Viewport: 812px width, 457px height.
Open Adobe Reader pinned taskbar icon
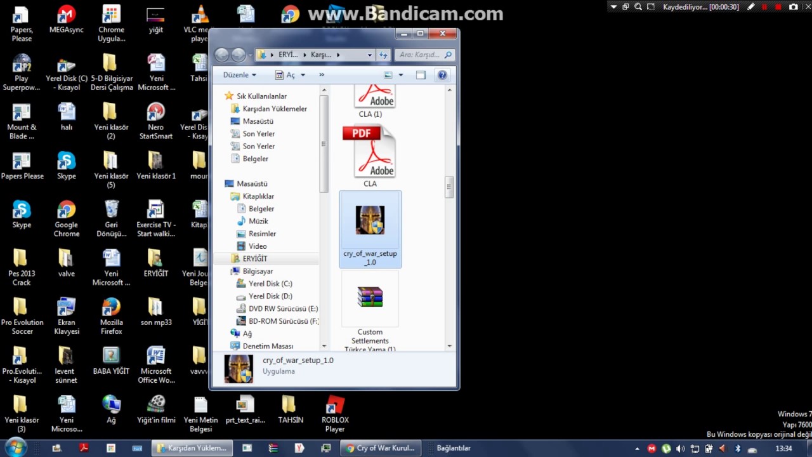pyautogui.click(x=84, y=448)
